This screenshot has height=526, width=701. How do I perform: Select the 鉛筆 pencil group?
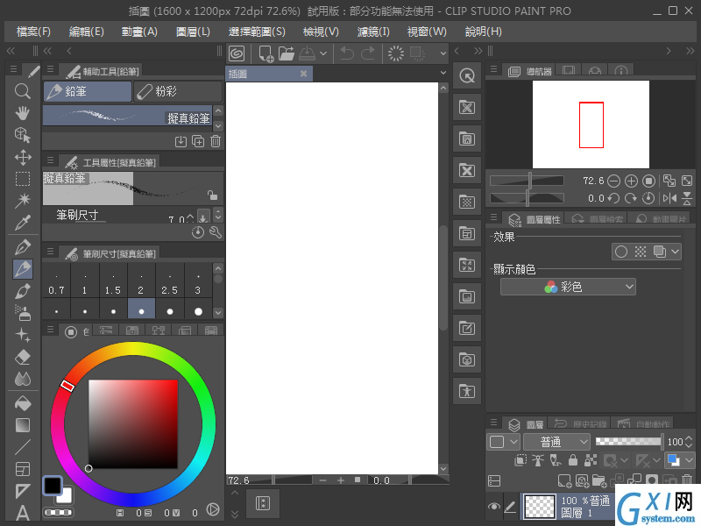click(88, 91)
